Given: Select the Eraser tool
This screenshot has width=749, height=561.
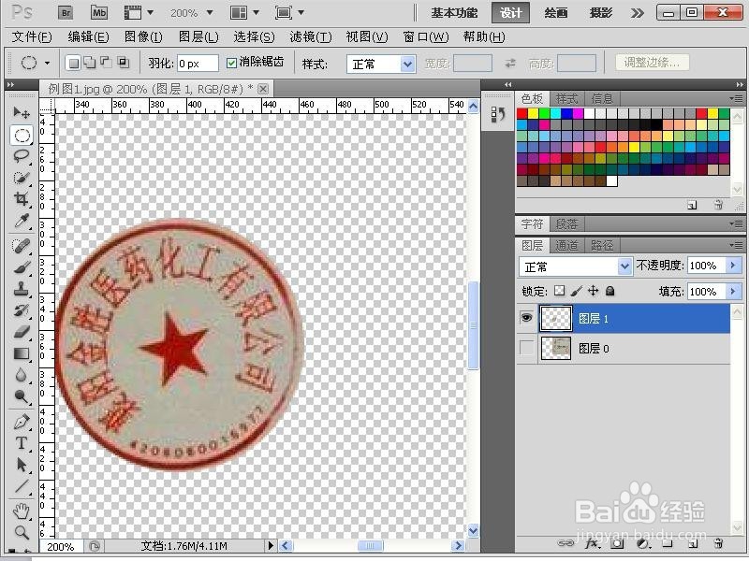Looking at the screenshot, I should click(21, 332).
